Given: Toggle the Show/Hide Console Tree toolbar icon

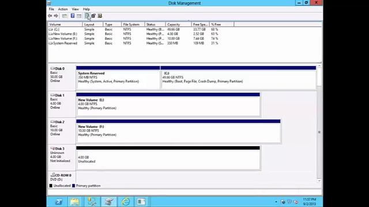Looking at the screenshot, I should click(65, 16).
